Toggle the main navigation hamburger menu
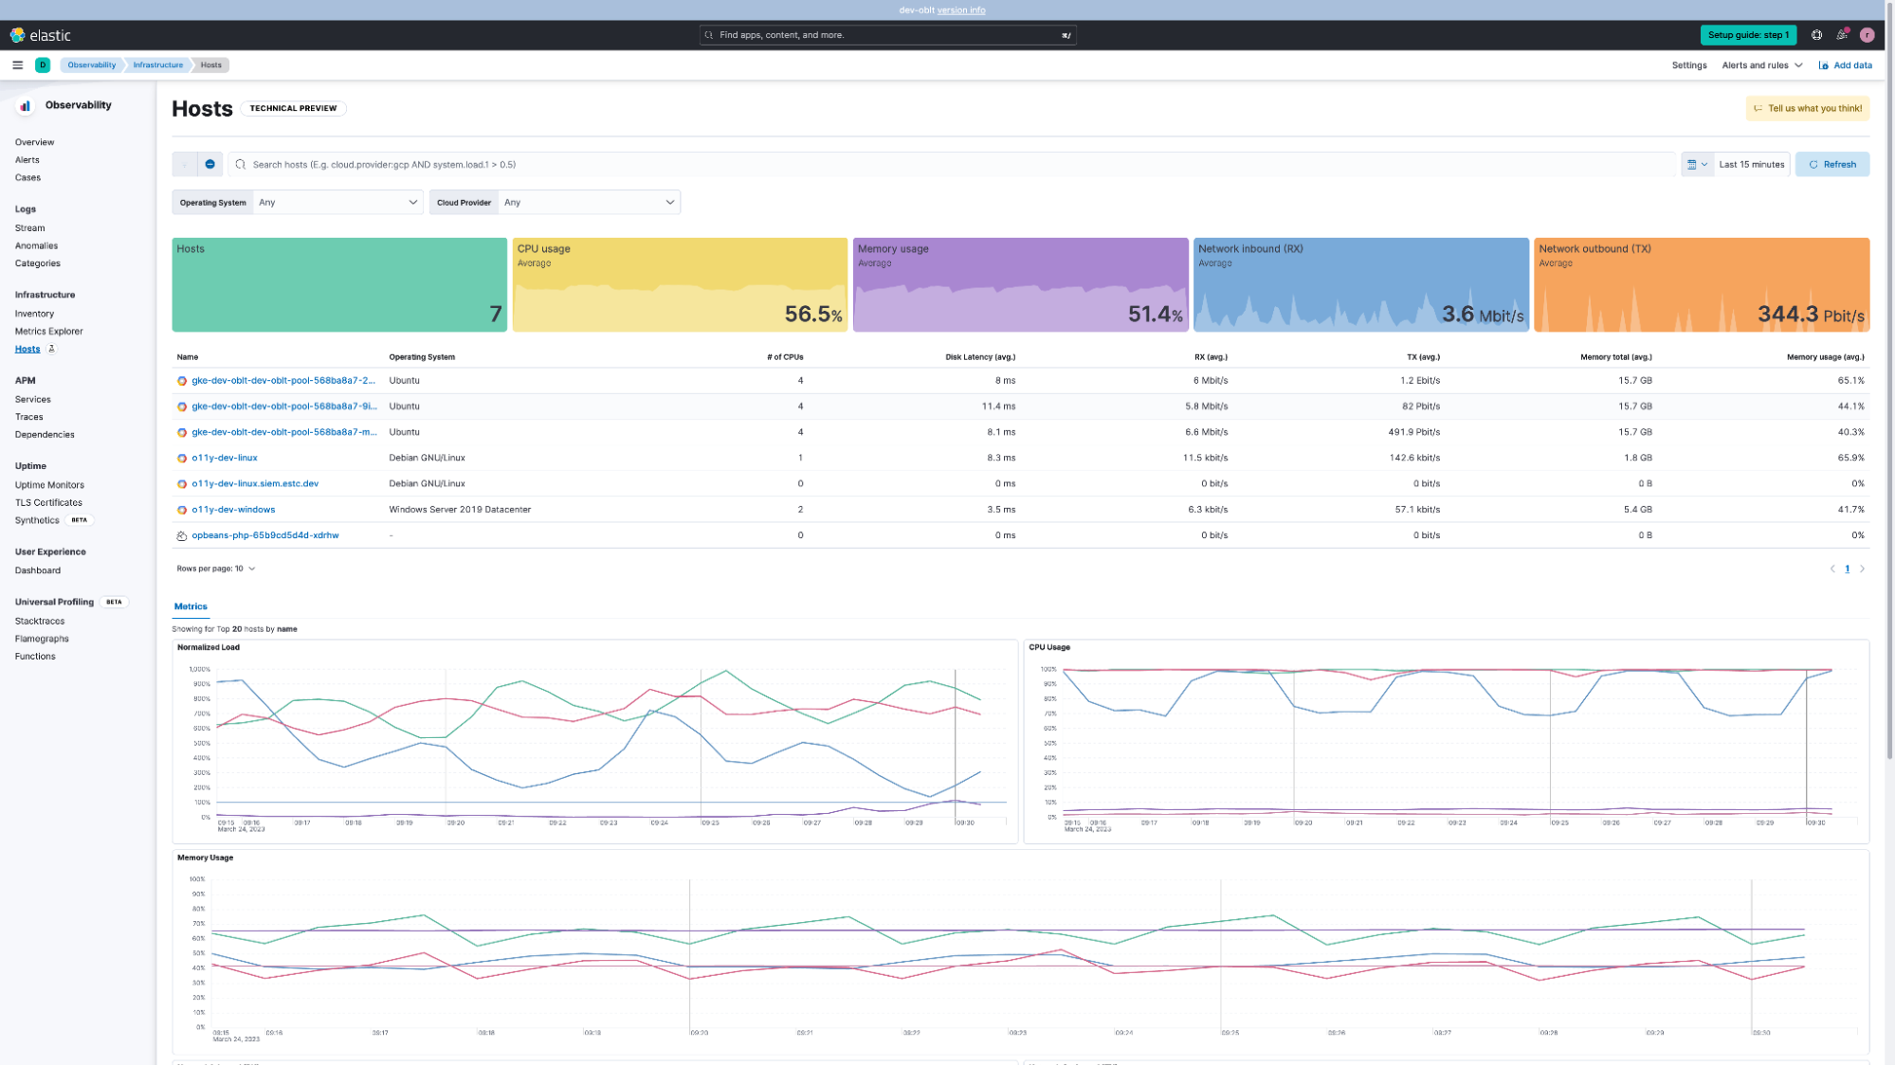 tap(17, 65)
